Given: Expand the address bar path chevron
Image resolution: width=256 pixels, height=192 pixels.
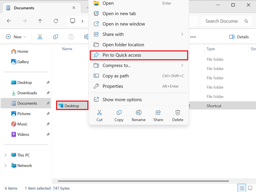Looking at the screenshot, I should [x=83, y=21].
